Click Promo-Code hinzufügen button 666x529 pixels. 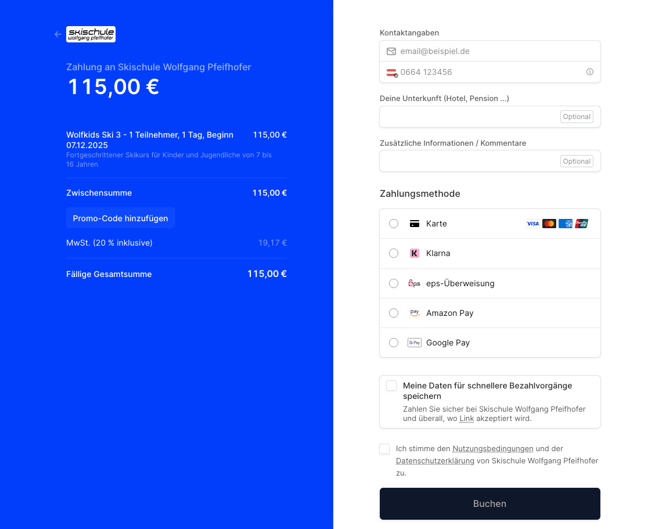point(120,218)
